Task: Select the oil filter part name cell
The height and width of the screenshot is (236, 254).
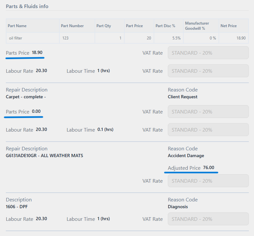Action: (15, 38)
